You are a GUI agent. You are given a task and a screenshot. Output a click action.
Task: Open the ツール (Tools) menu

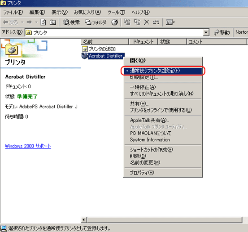[x=116, y=13]
